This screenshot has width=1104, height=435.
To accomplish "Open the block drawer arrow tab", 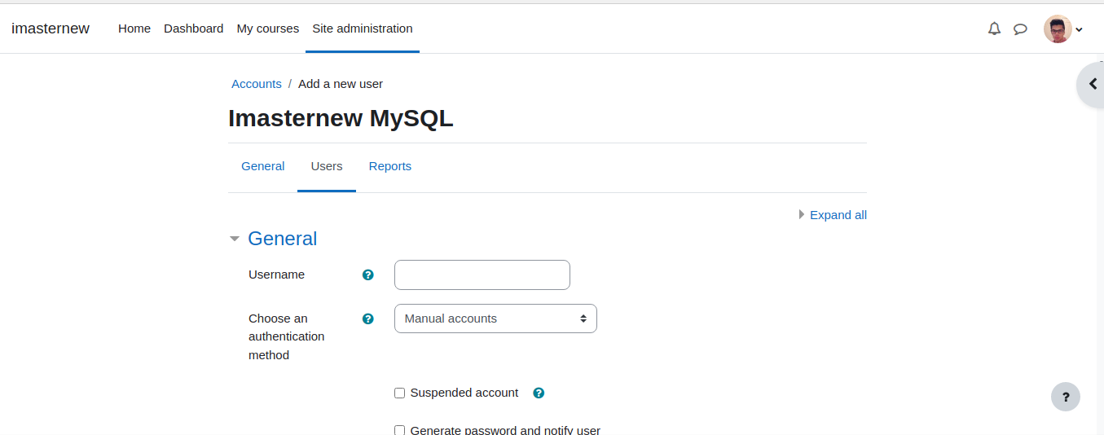I will click(1091, 84).
